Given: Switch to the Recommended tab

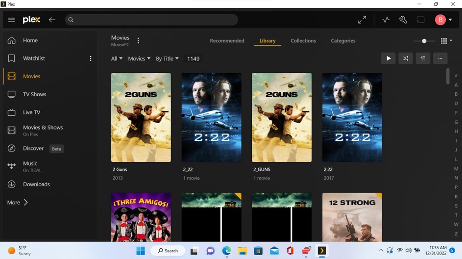Looking at the screenshot, I should [x=227, y=41].
